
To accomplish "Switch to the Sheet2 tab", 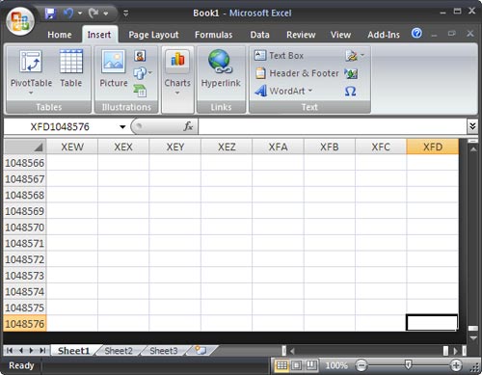I will point(119,351).
